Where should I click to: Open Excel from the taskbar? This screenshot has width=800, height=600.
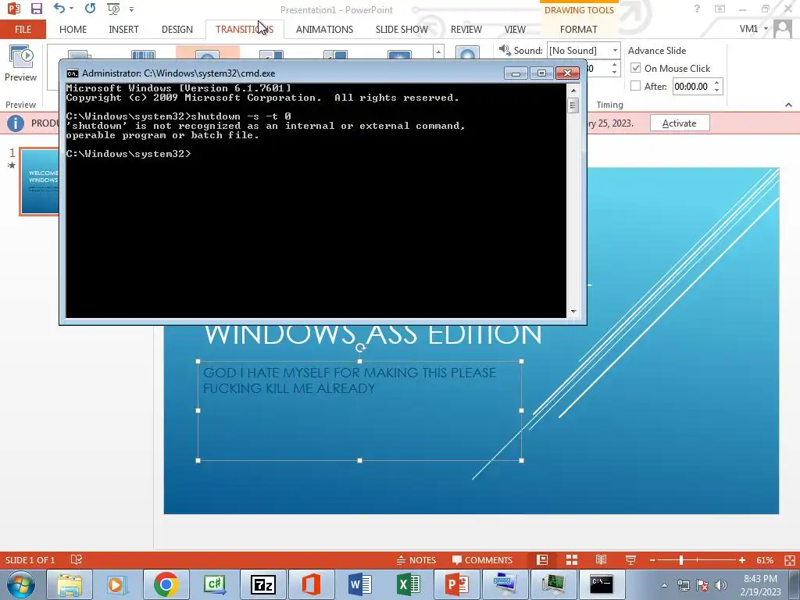408,584
